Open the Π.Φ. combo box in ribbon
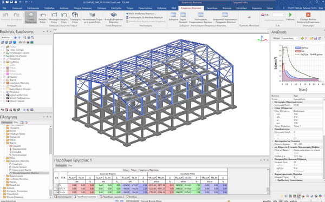 278,15
